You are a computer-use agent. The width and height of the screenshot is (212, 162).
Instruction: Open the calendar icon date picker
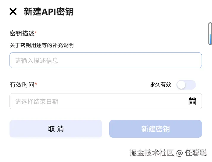(x=192, y=101)
